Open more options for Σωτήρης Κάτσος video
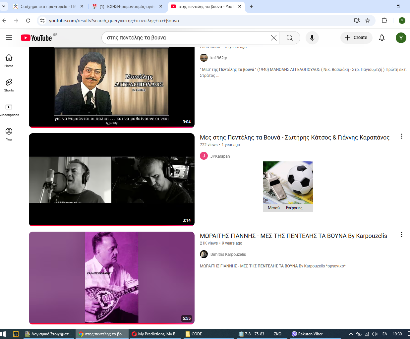 [401, 137]
